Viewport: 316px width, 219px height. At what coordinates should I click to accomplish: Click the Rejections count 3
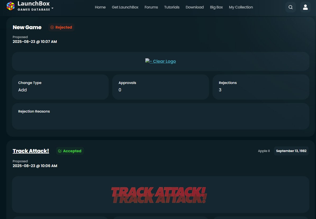click(220, 90)
